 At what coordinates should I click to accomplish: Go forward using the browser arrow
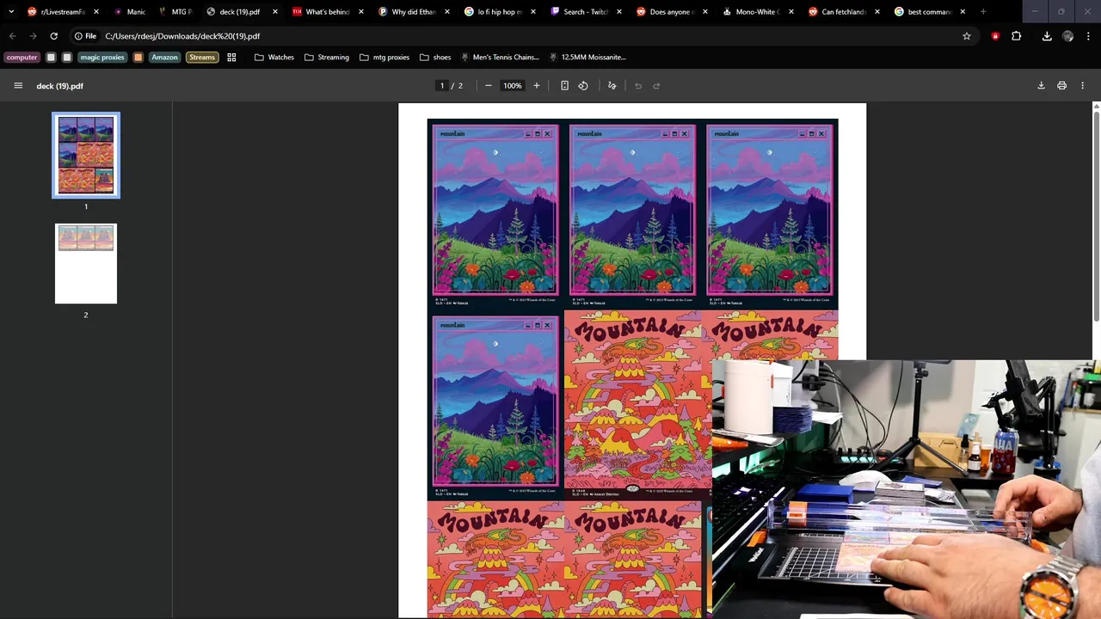coord(33,36)
